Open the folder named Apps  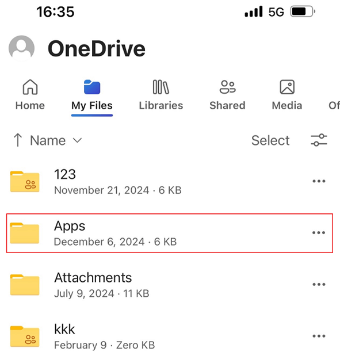tap(70, 226)
